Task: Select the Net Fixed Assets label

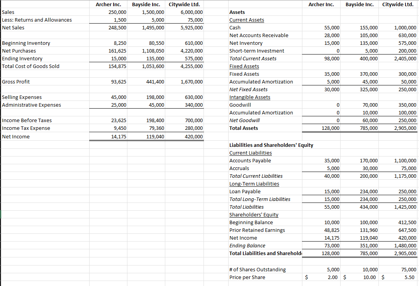Action: (x=248, y=89)
